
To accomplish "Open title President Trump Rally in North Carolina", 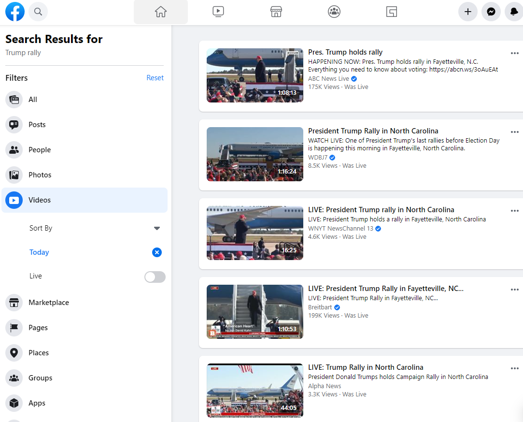I will pyautogui.click(x=373, y=131).
